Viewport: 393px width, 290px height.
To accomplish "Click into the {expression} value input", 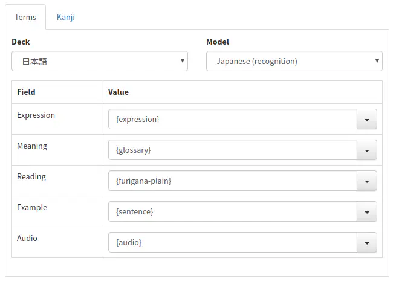I will 233,120.
